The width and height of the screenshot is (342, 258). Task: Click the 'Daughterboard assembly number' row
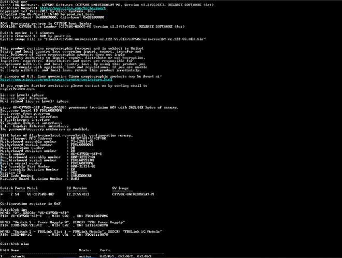48,157
